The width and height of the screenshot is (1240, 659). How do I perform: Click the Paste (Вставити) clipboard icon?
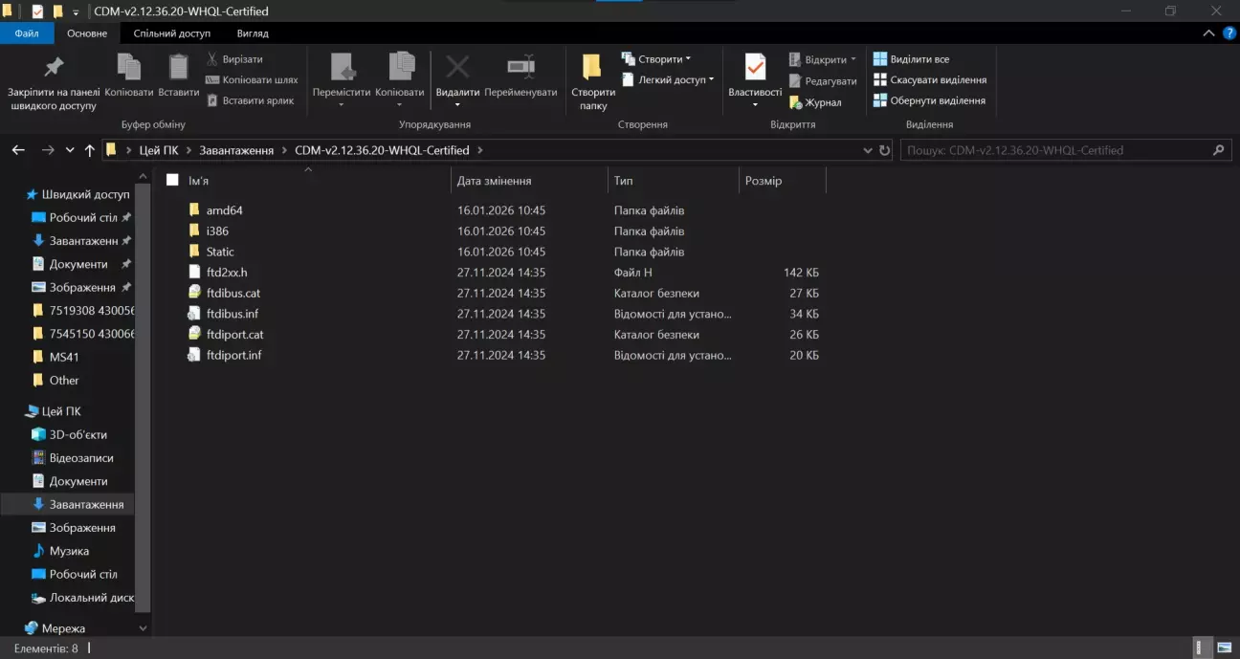[x=179, y=67]
